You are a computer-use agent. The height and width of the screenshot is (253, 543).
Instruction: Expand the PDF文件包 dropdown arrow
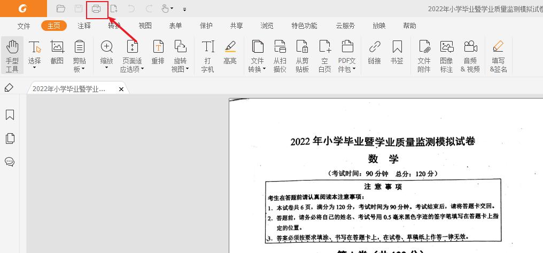pos(354,69)
